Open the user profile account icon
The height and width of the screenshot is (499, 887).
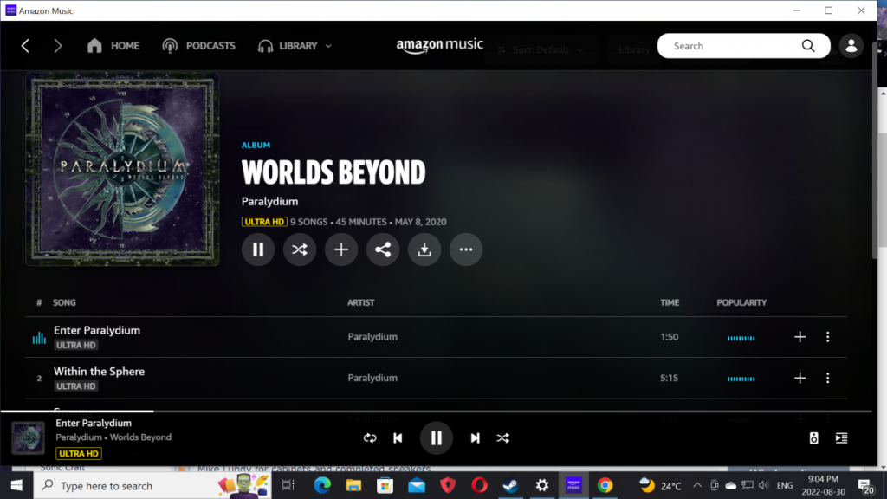click(851, 46)
